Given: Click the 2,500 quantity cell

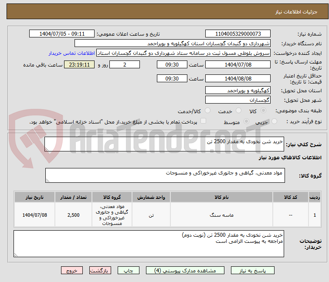Looking at the screenshot, I should pyautogui.click(x=73, y=215).
